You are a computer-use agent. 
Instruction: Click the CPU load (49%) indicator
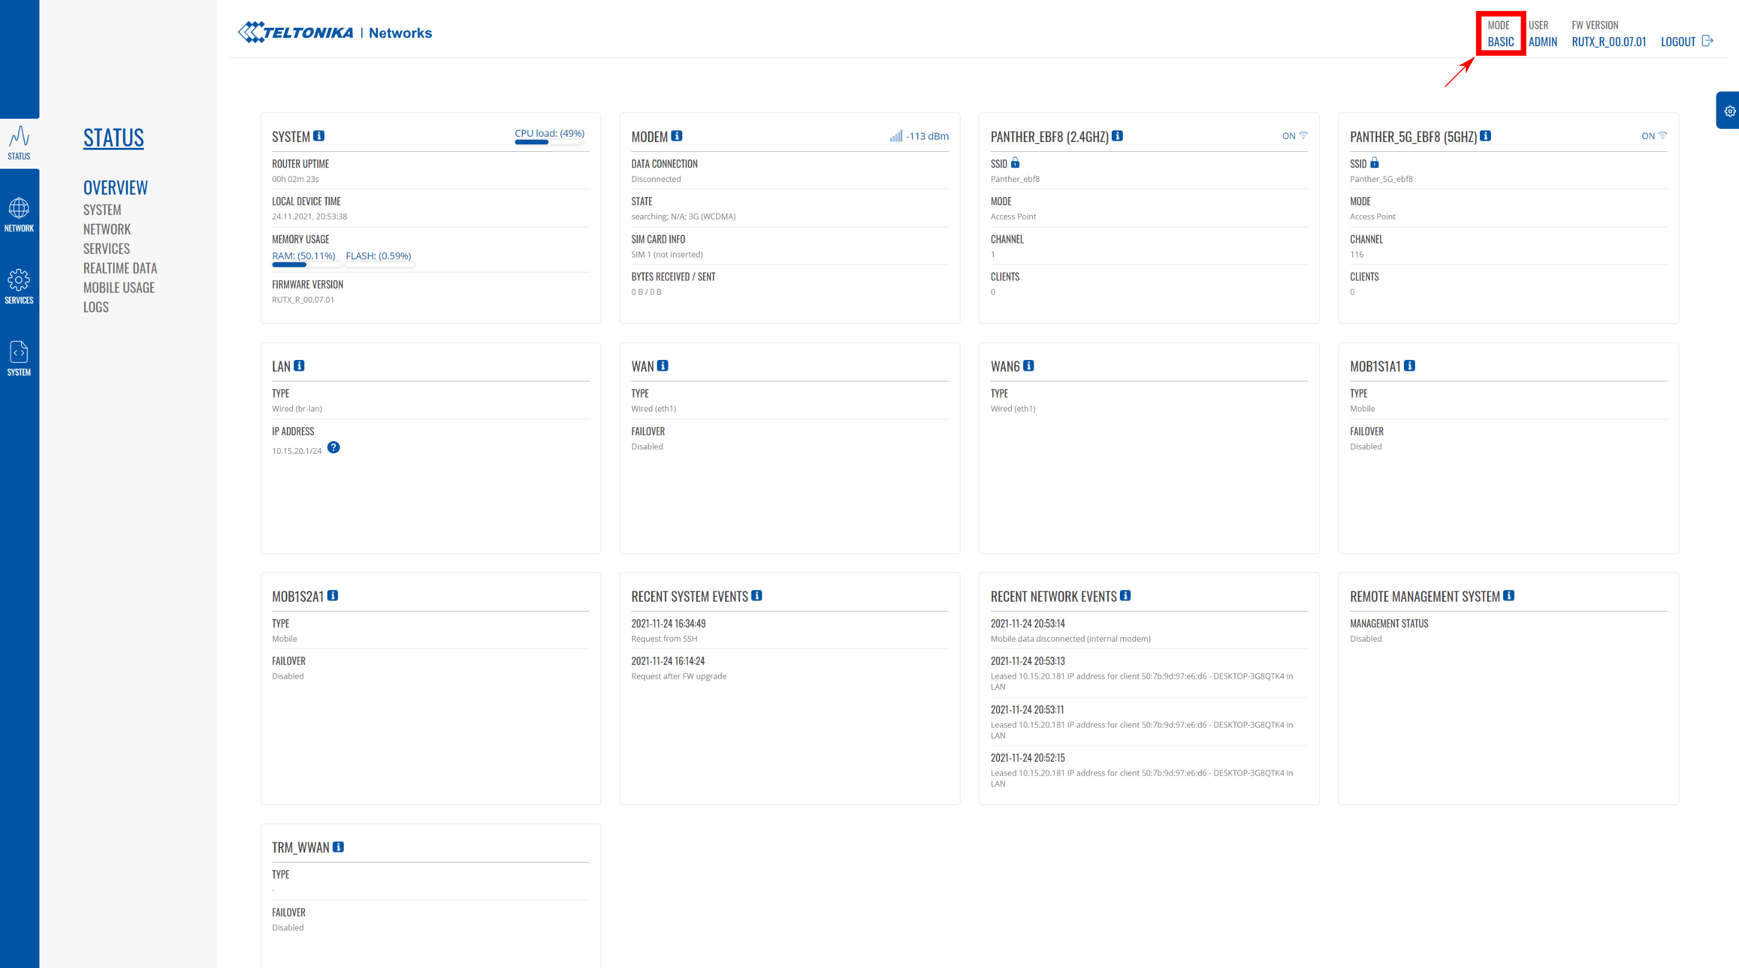click(550, 136)
